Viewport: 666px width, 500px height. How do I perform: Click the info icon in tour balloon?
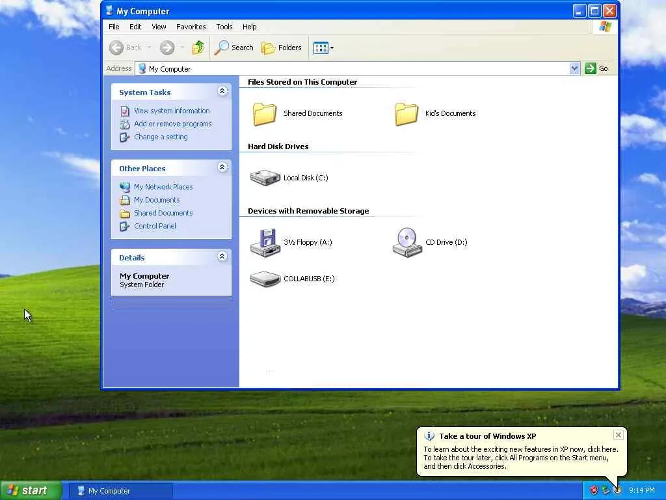(x=429, y=436)
